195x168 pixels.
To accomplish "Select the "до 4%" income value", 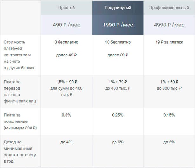I will coord(66,142).
